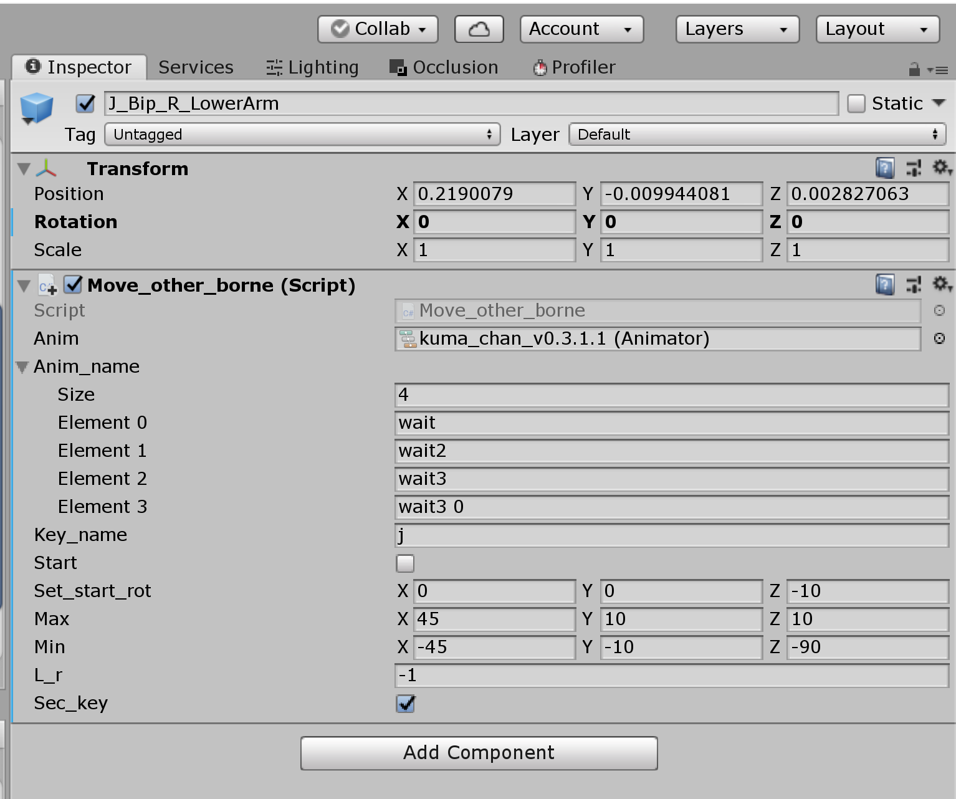956x799 pixels.
Task: Open the Layer dropdown showing Default
Action: pyautogui.click(x=757, y=135)
